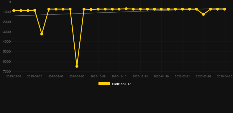Click the 2025-09-05 x-axis date label
233x113 pixels.
77,77
